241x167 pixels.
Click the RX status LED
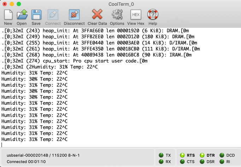click(x=161, y=162)
